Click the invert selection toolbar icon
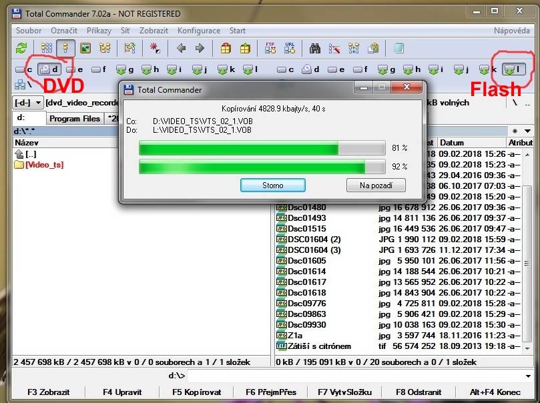The width and height of the screenshot is (540, 403). 155,48
